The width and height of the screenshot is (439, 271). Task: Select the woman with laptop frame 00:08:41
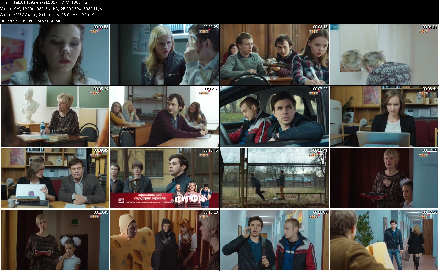click(384, 116)
